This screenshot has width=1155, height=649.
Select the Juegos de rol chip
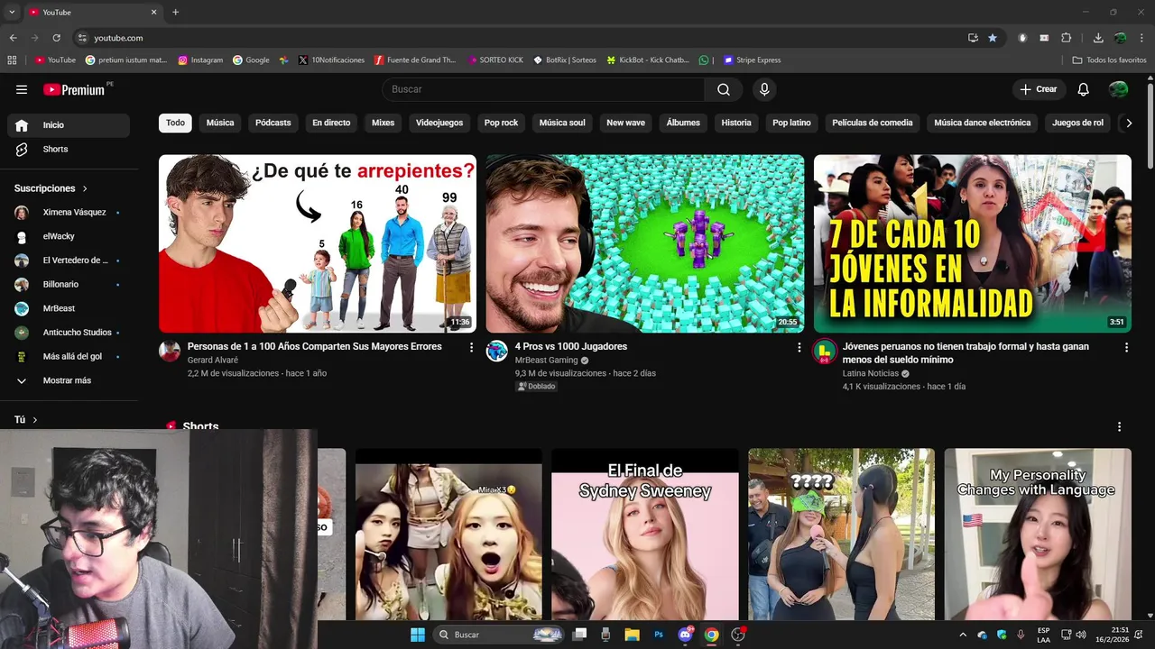[x=1078, y=123]
